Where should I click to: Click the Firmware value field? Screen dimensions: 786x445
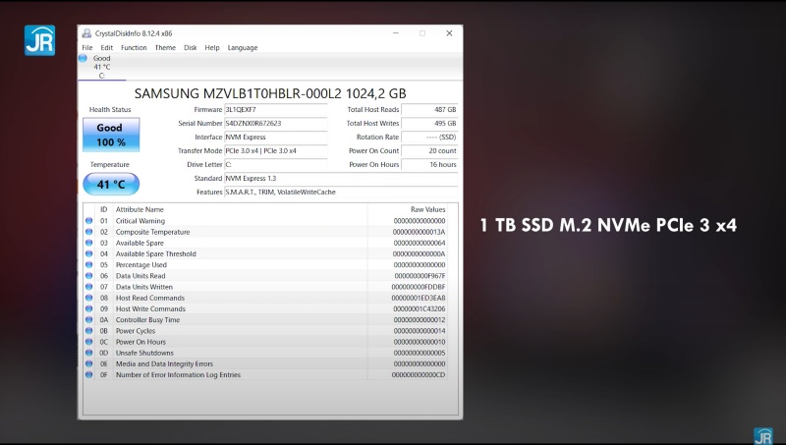tap(275, 110)
